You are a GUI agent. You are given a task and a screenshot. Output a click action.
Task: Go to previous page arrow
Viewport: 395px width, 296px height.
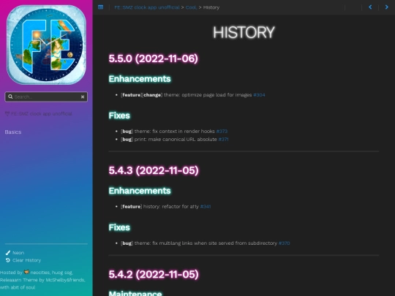click(x=370, y=7)
